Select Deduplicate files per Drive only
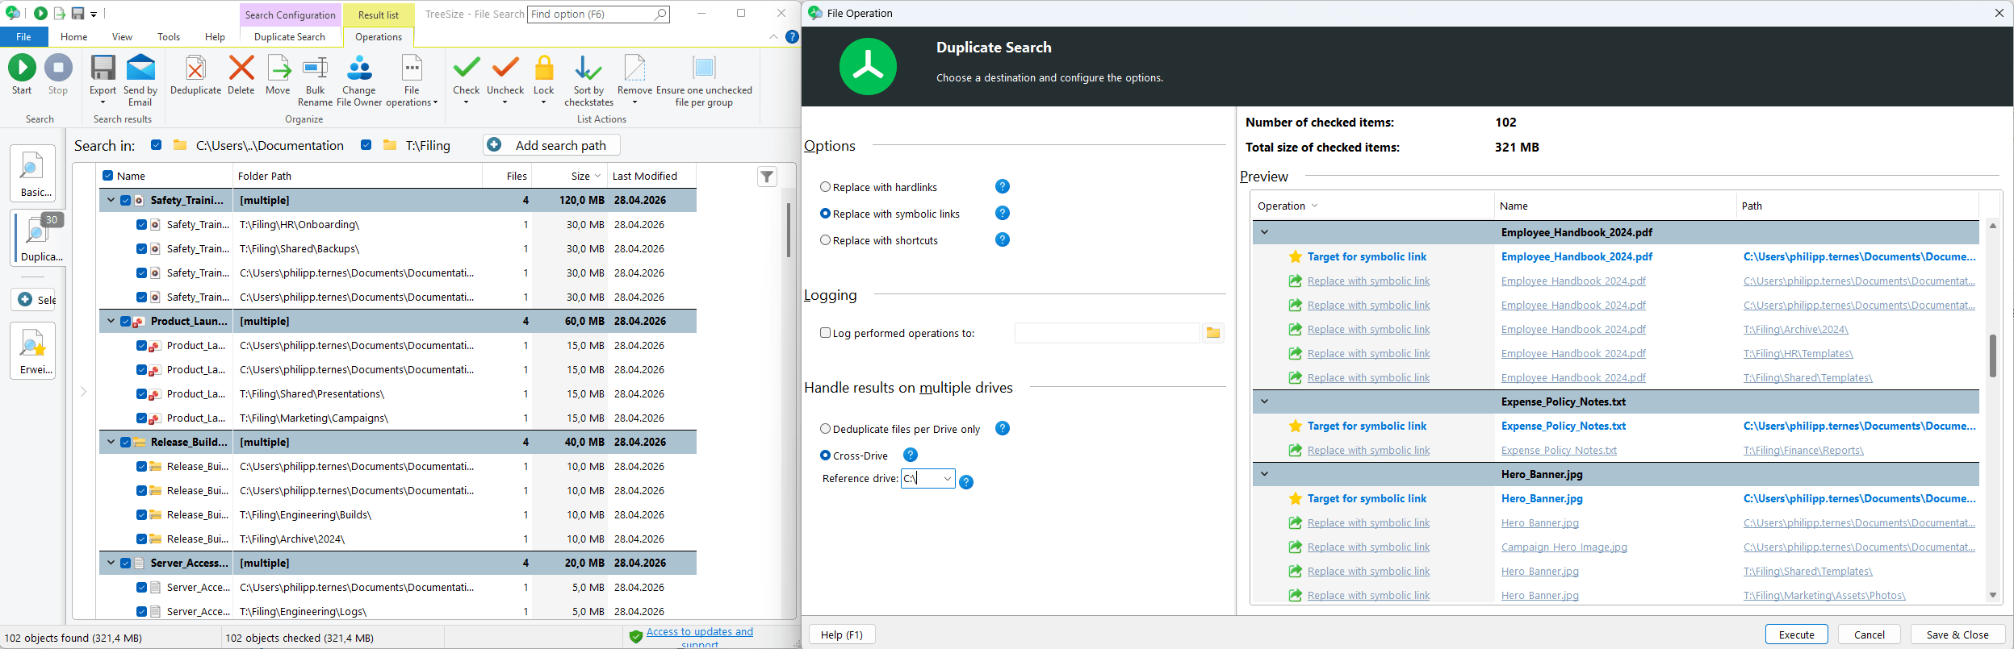The width and height of the screenshot is (2014, 649). tap(825, 429)
